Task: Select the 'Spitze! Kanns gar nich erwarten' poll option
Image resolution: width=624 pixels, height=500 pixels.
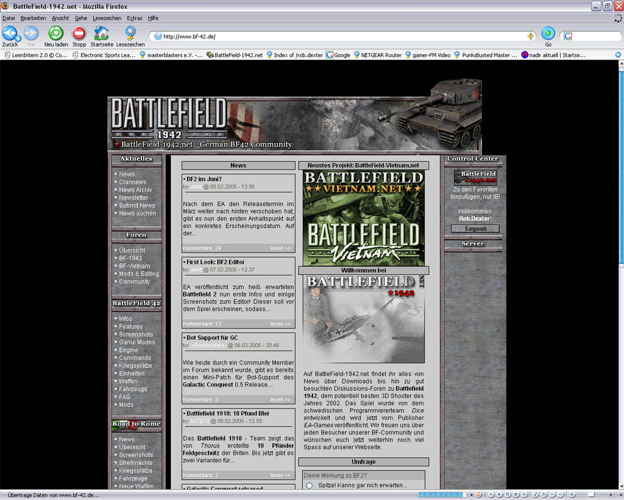Action: tap(309, 485)
